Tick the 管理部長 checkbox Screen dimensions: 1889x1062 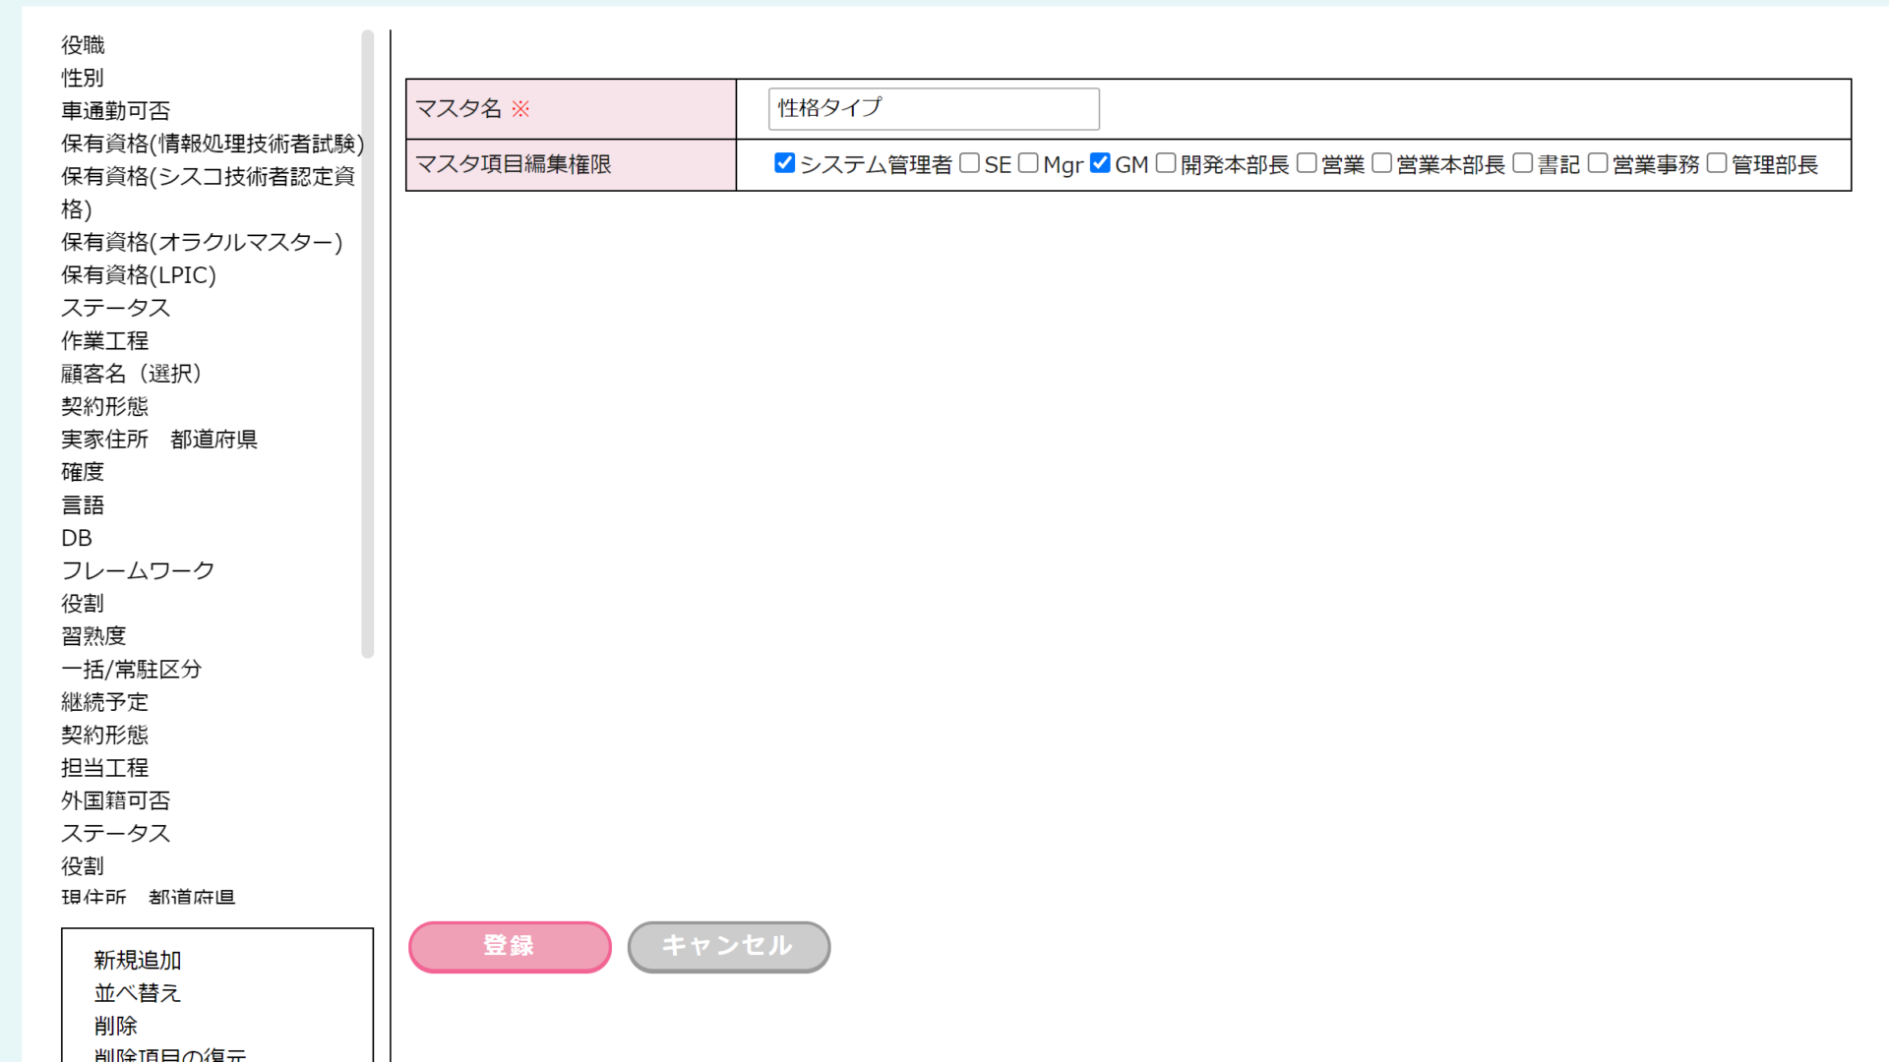pos(1717,163)
